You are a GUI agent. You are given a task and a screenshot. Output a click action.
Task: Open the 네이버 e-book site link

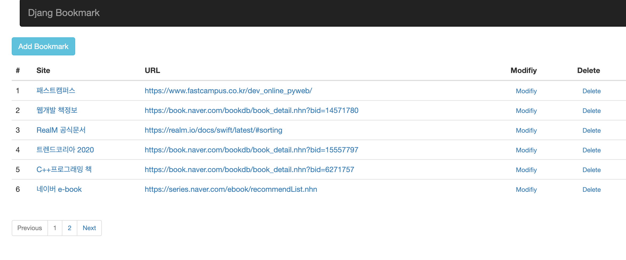59,189
